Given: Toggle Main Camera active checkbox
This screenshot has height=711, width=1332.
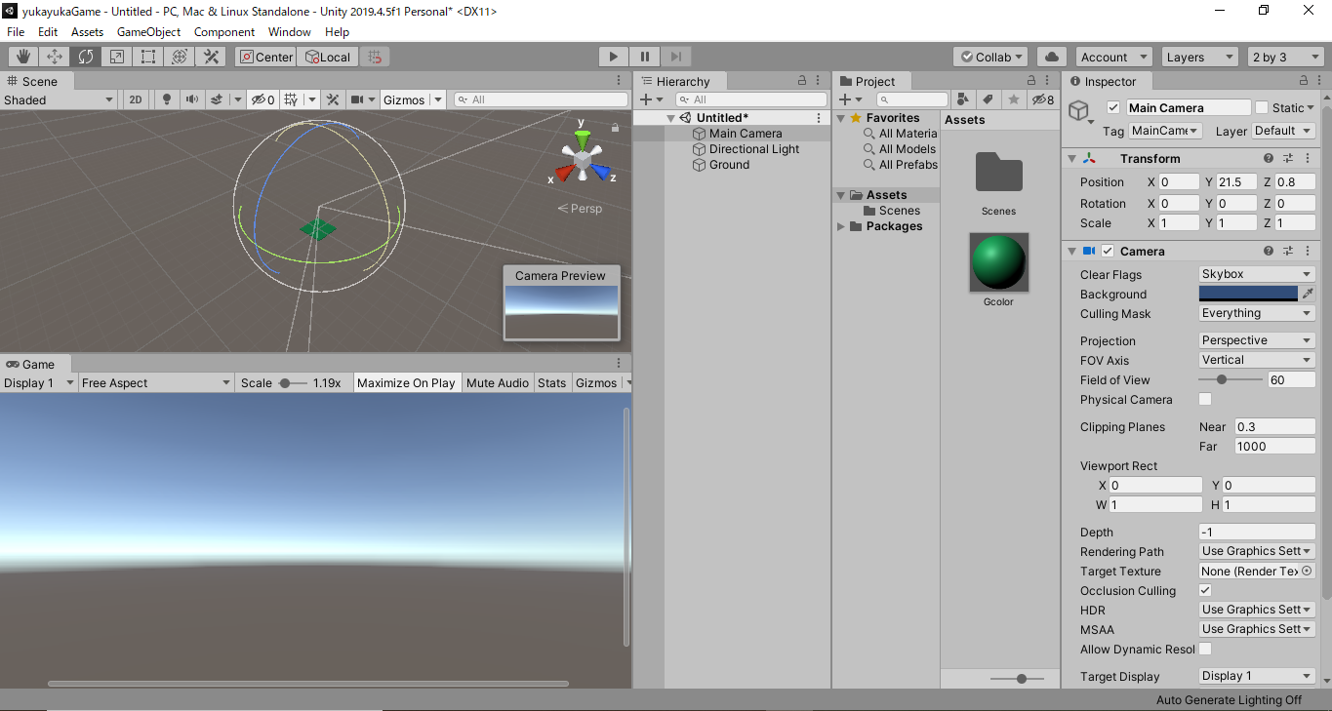Looking at the screenshot, I should tap(1113, 107).
